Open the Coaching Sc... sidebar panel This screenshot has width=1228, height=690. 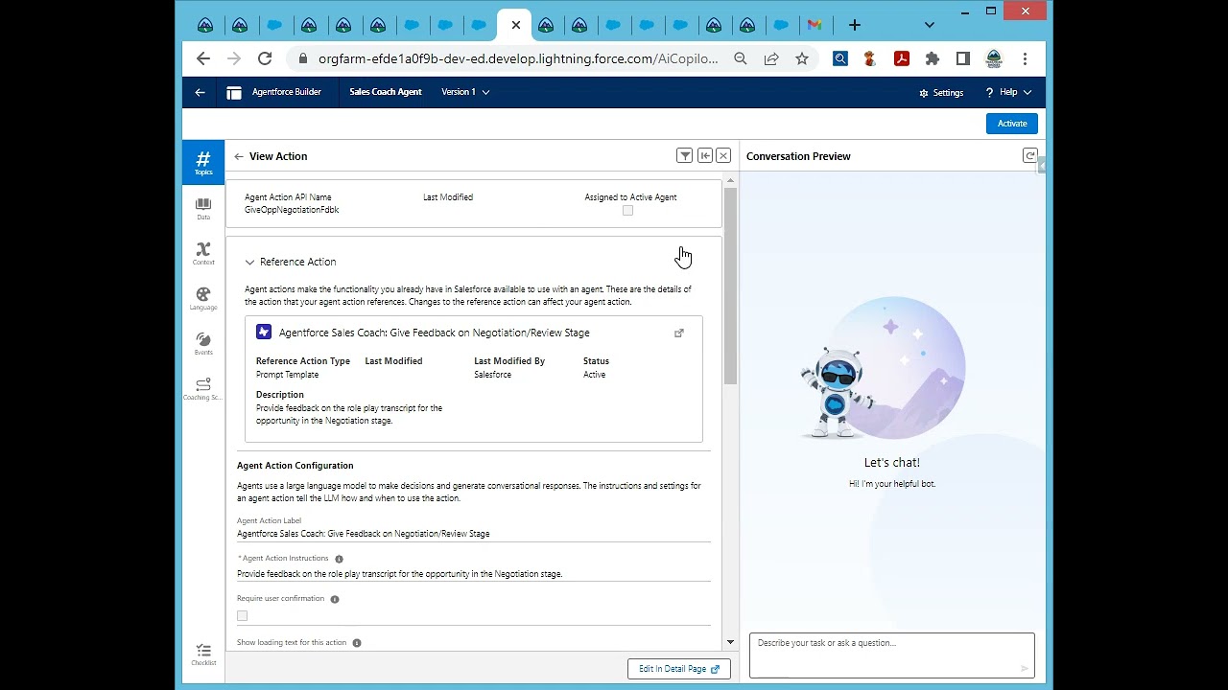coord(203,388)
